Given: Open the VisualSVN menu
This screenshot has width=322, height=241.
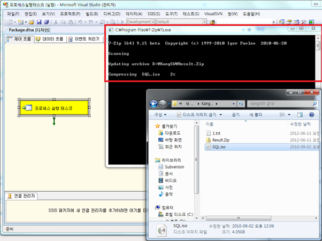Looking at the screenshot, I should pos(213,14).
